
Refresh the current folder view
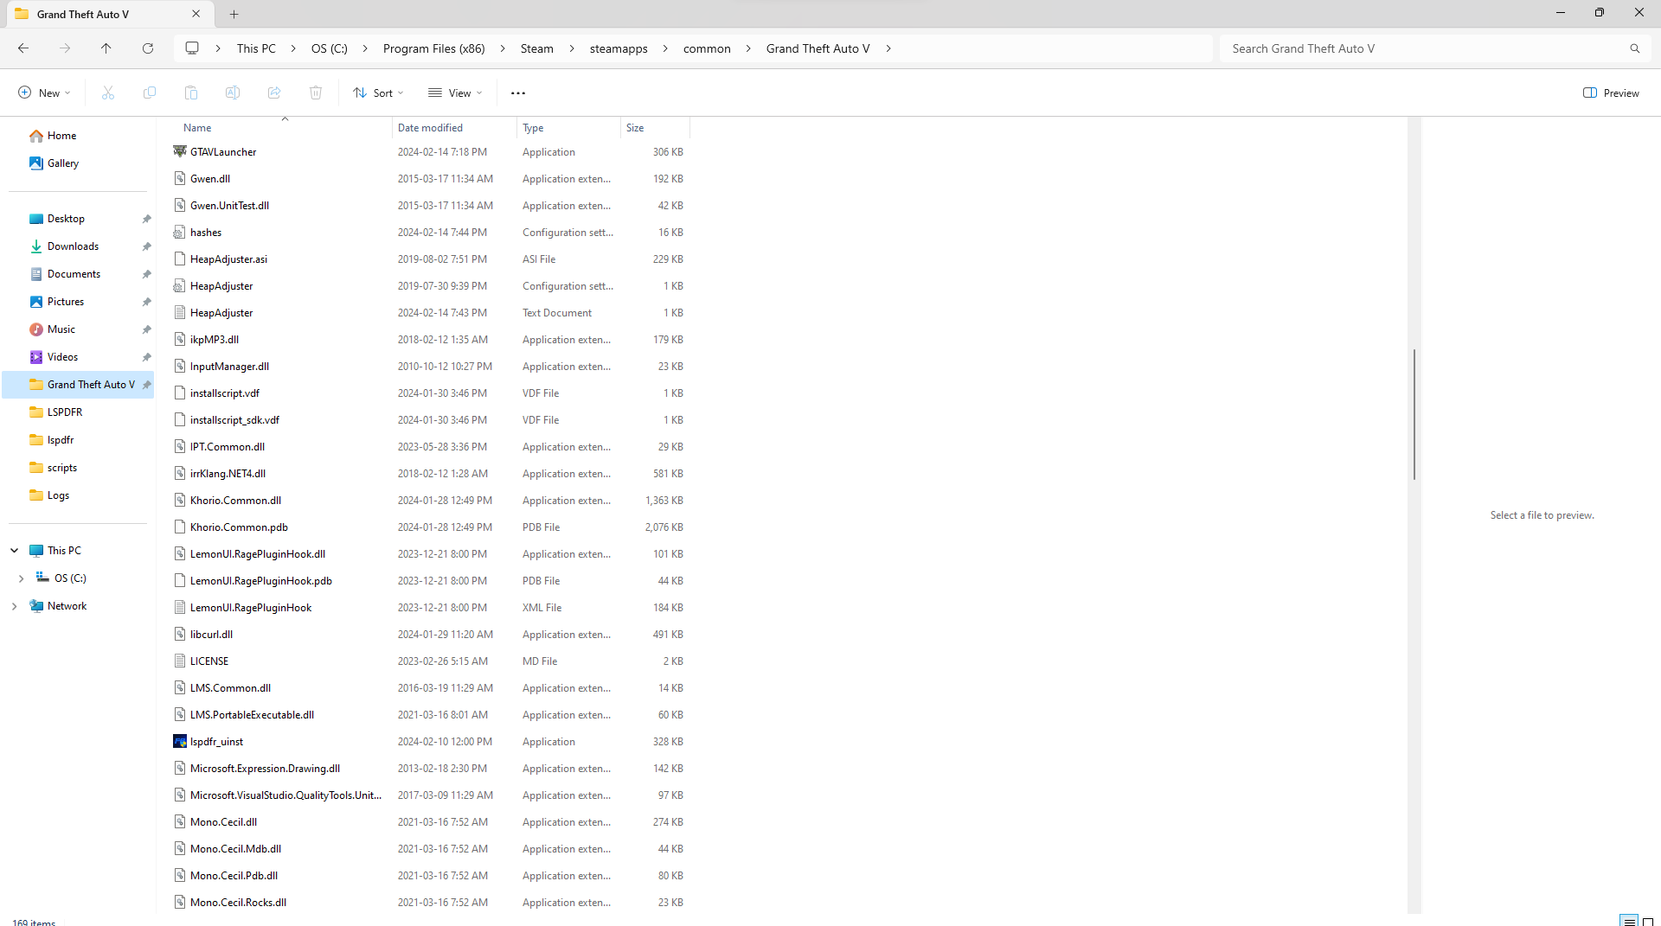pyautogui.click(x=148, y=48)
